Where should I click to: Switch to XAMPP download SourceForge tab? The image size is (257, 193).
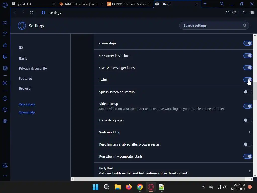click(81, 4)
